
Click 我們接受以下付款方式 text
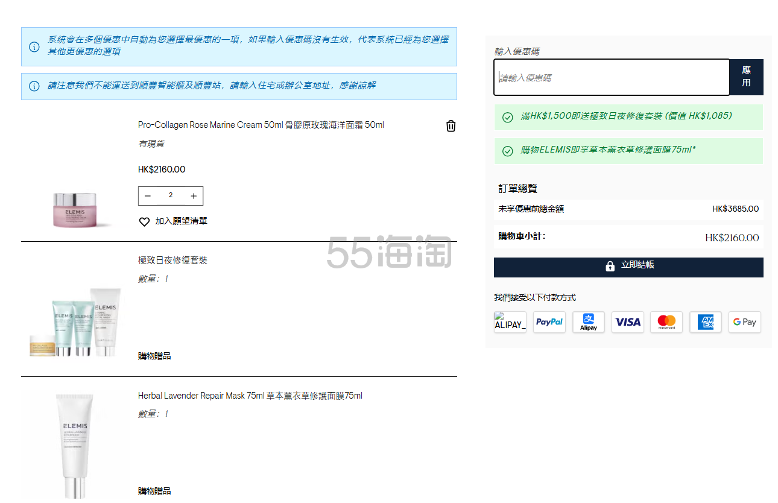point(535,297)
